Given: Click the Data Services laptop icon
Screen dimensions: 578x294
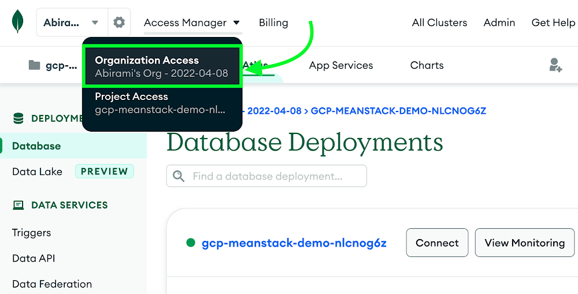Looking at the screenshot, I should coord(18,205).
